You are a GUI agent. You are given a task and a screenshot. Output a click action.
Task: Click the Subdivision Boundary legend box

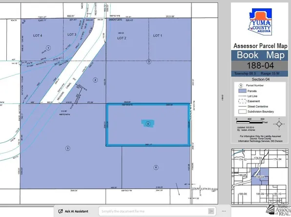[x=242, y=111]
